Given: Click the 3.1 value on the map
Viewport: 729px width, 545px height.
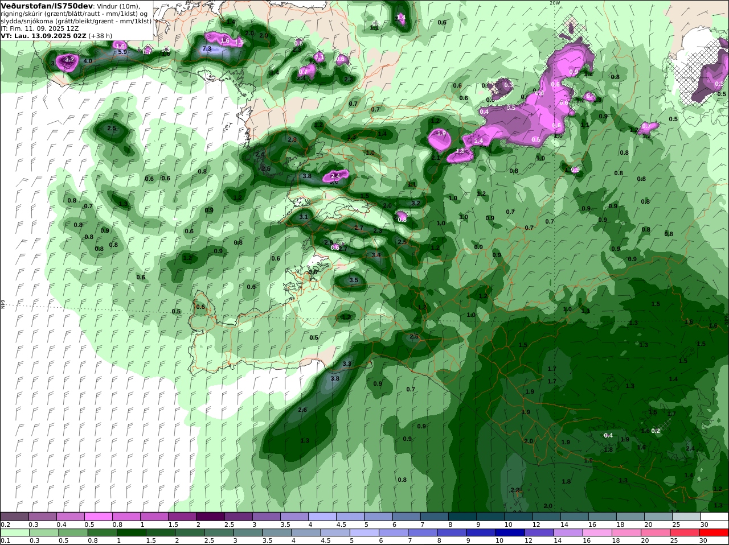Looking at the screenshot, I should point(304,217).
